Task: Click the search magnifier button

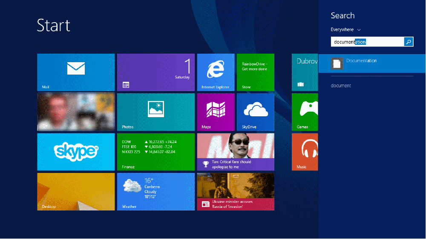Action: 409,42
